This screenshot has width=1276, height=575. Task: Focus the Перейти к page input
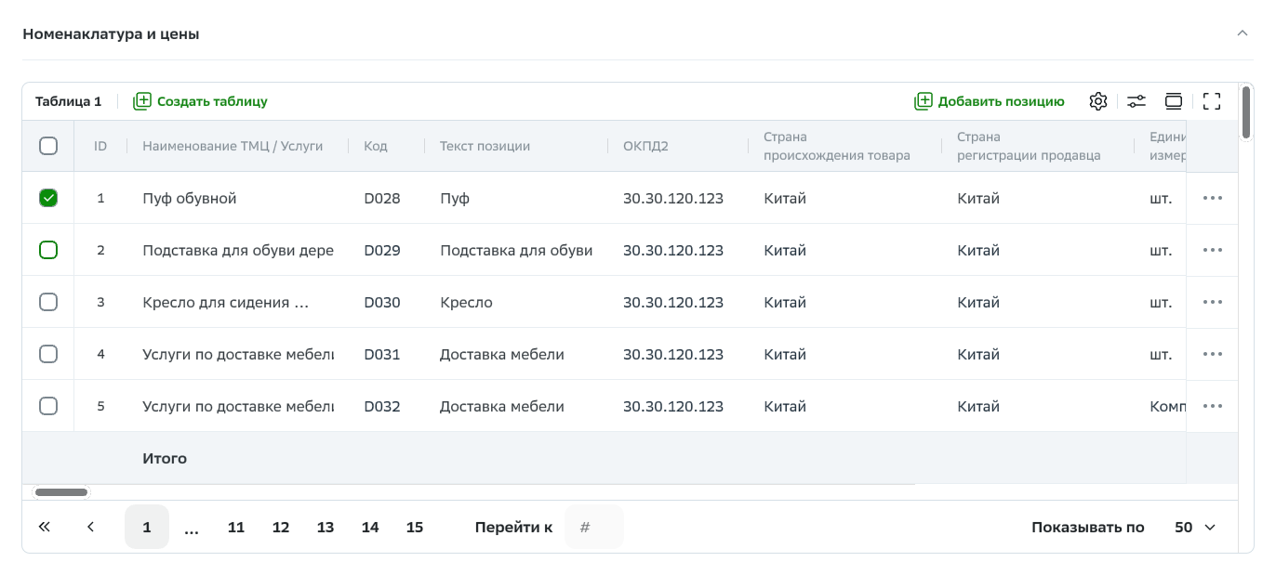coord(593,527)
